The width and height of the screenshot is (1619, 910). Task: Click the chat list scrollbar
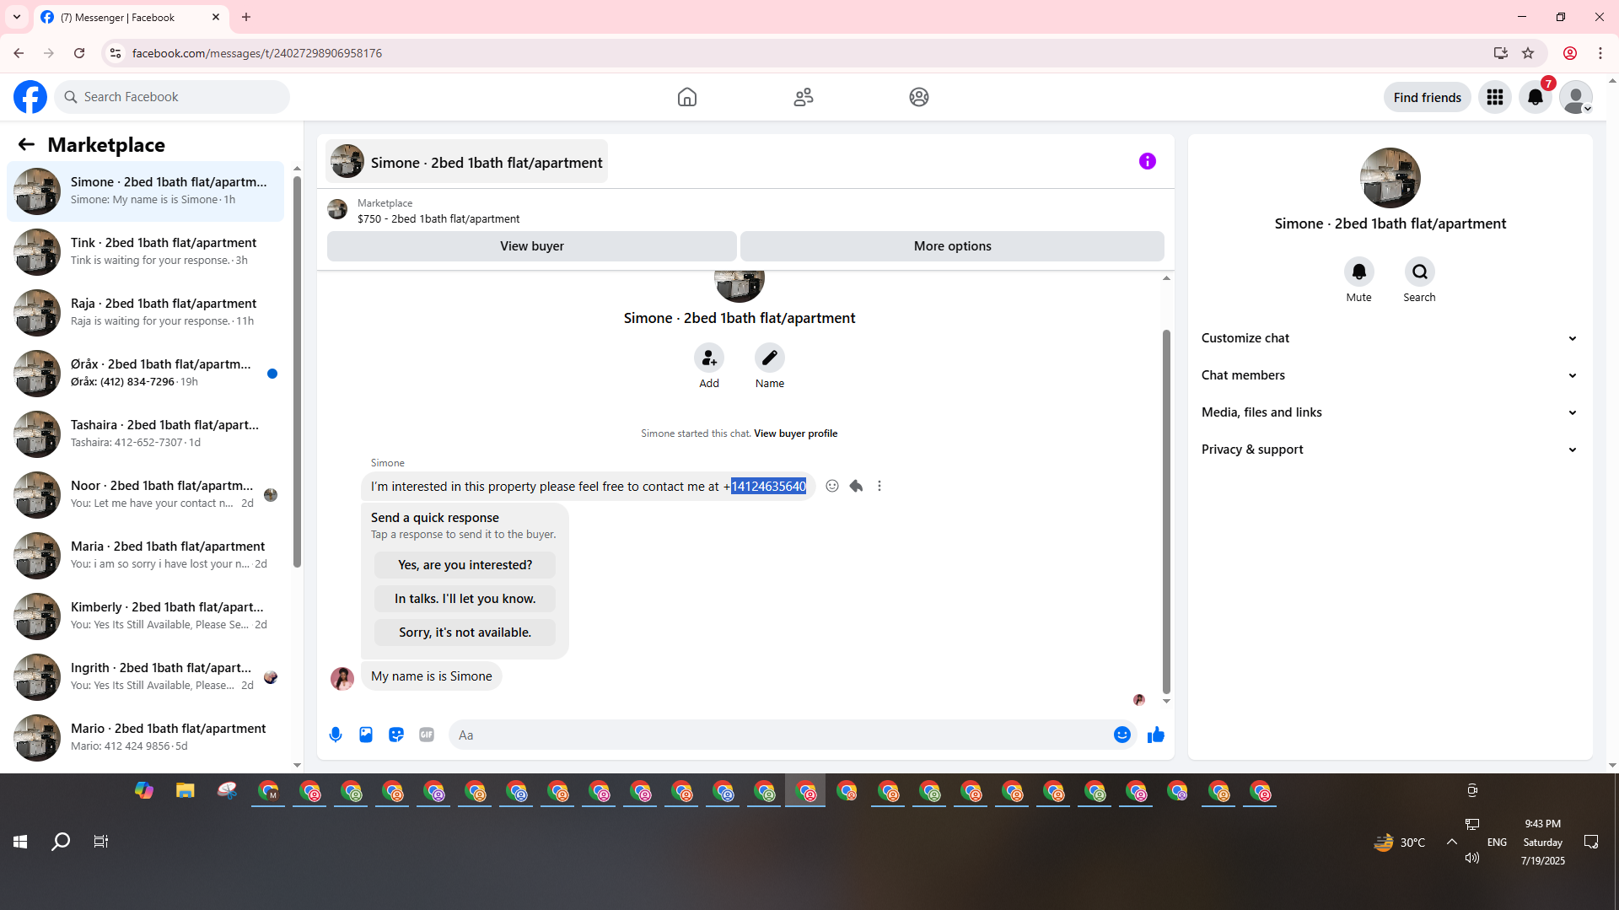(x=297, y=371)
